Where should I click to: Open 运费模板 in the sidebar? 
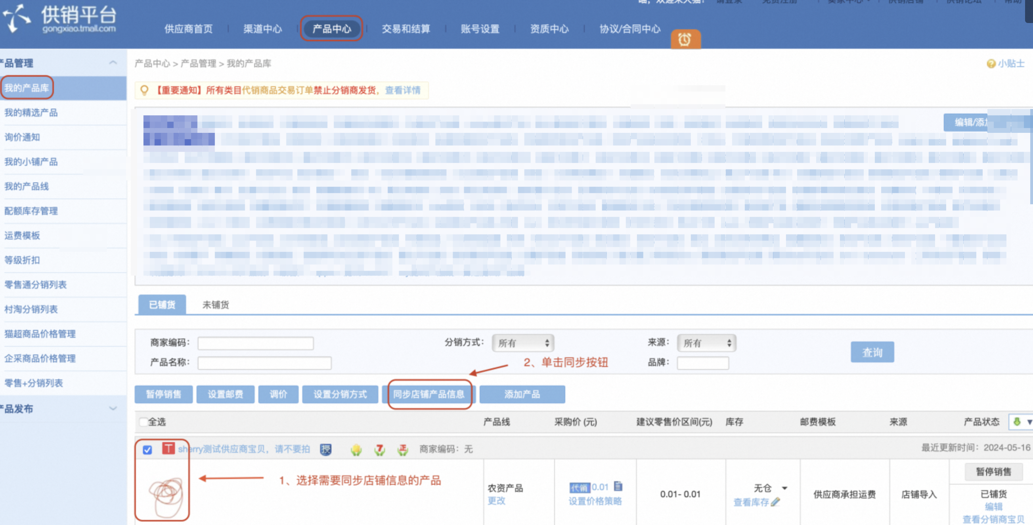coord(22,236)
